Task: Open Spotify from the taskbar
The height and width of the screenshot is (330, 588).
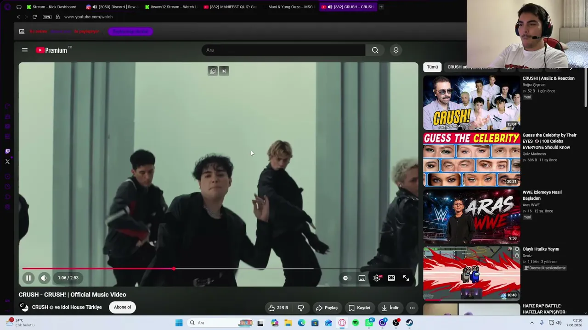Action: click(356, 323)
